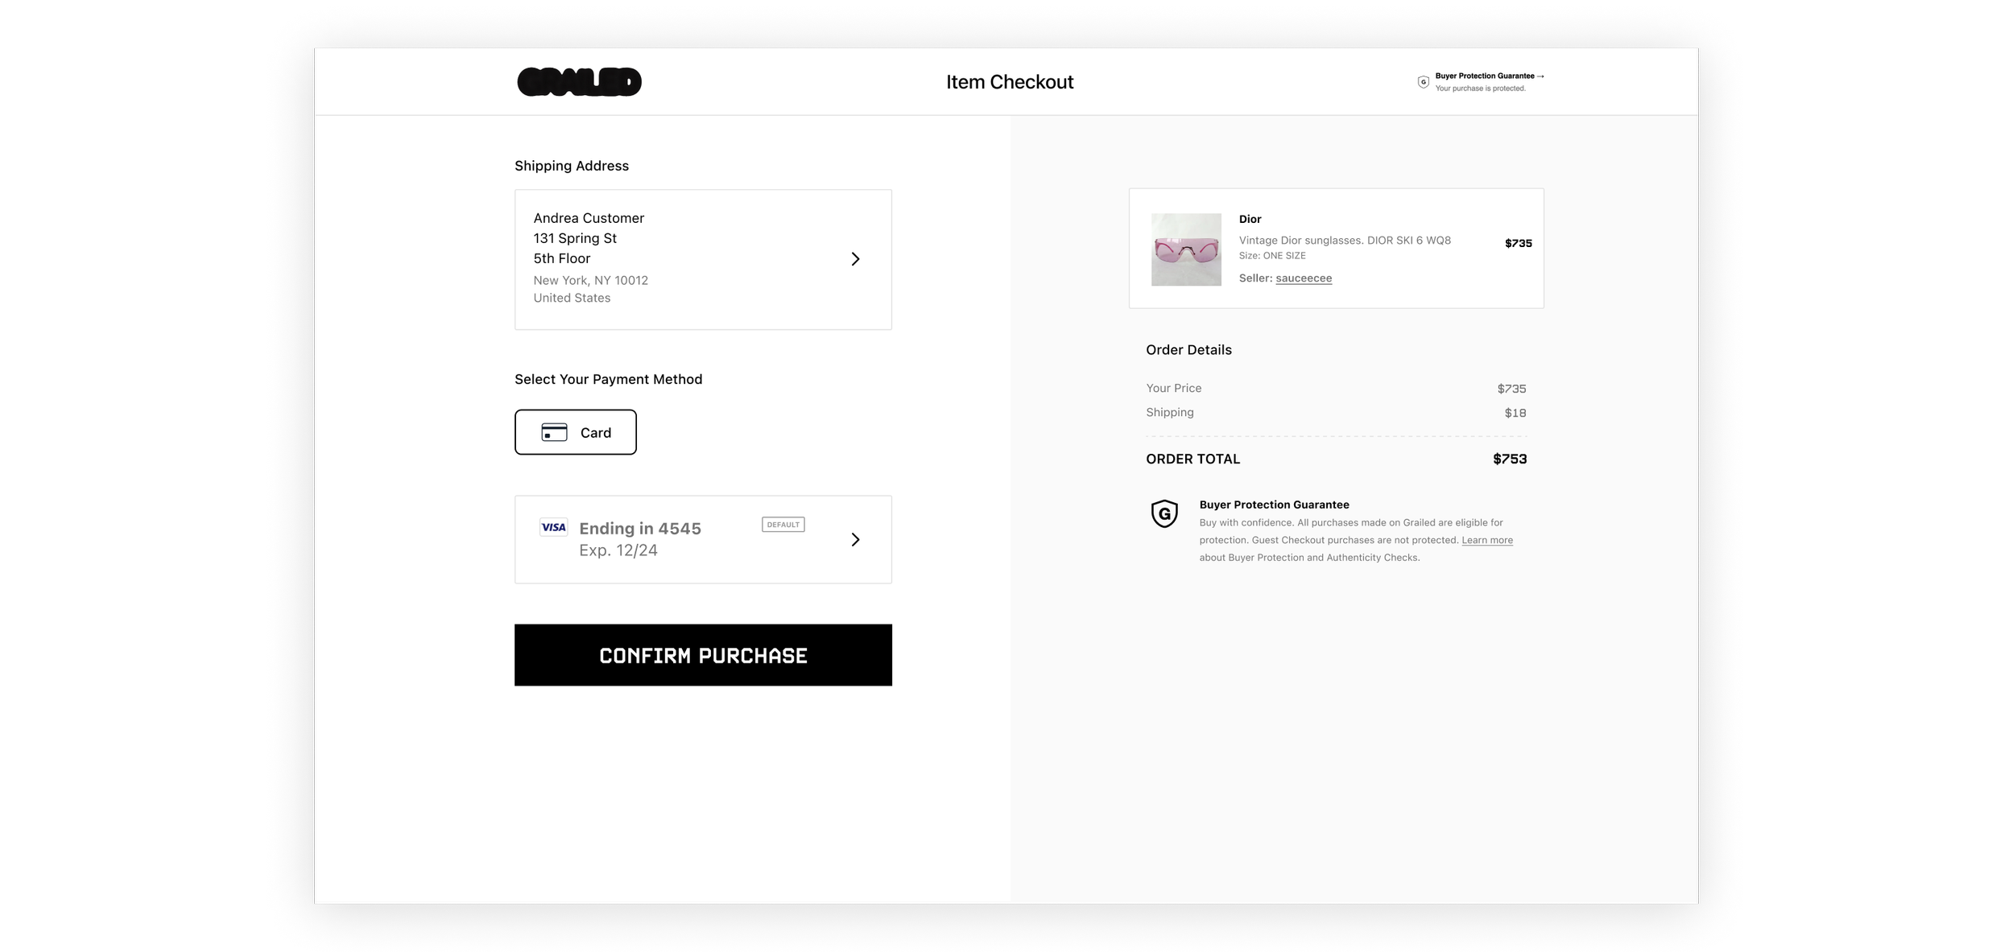Click the Item Checkout page title
Viewport: 2013px width, 952px height.
1010,82
